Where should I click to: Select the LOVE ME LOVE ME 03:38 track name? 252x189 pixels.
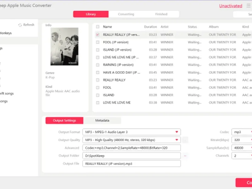pyautogui.click(x=117, y=103)
